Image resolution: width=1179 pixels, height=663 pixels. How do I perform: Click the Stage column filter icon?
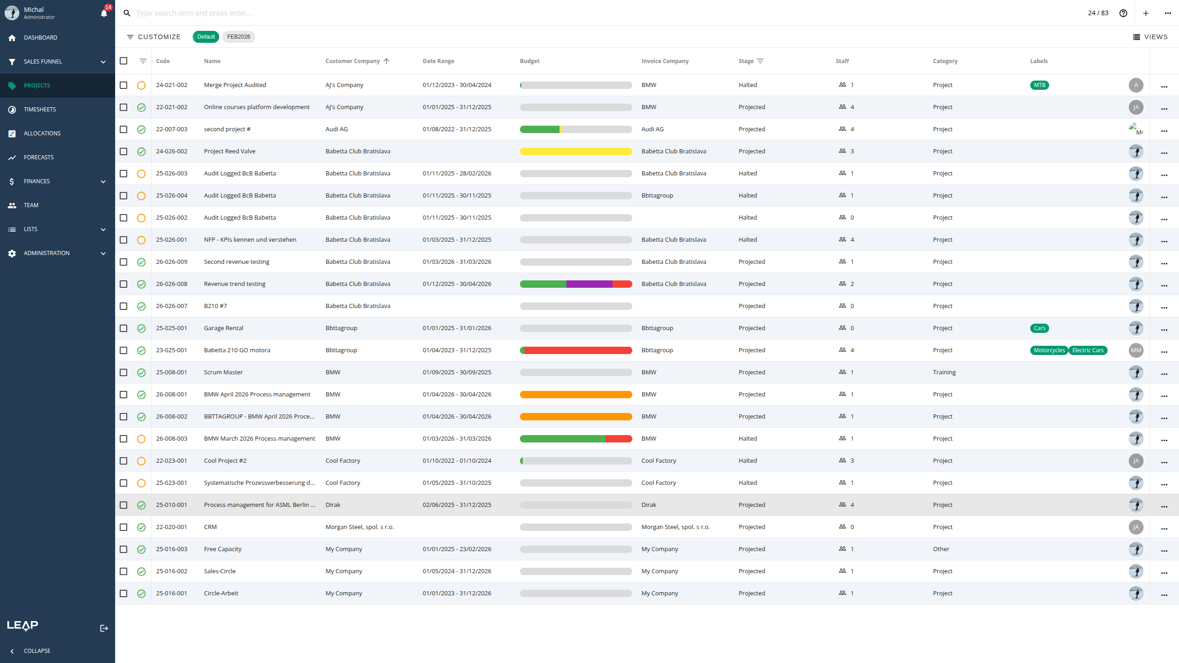click(x=760, y=61)
